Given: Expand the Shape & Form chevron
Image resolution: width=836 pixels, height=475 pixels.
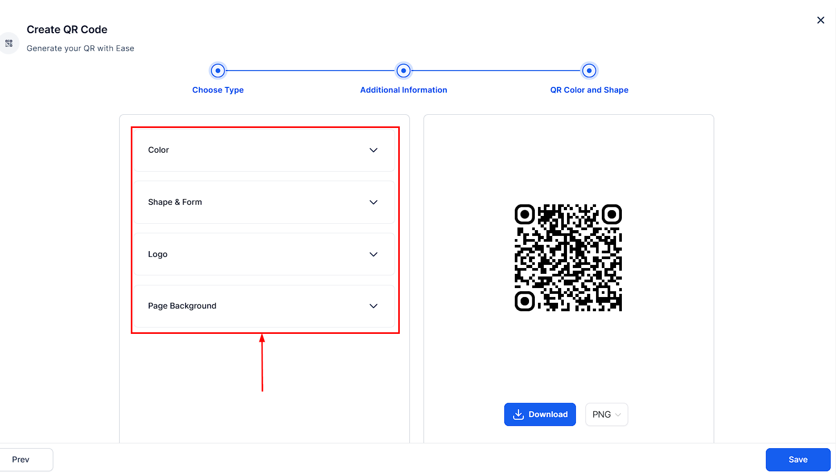Looking at the screenshot, I should point(373,202).
